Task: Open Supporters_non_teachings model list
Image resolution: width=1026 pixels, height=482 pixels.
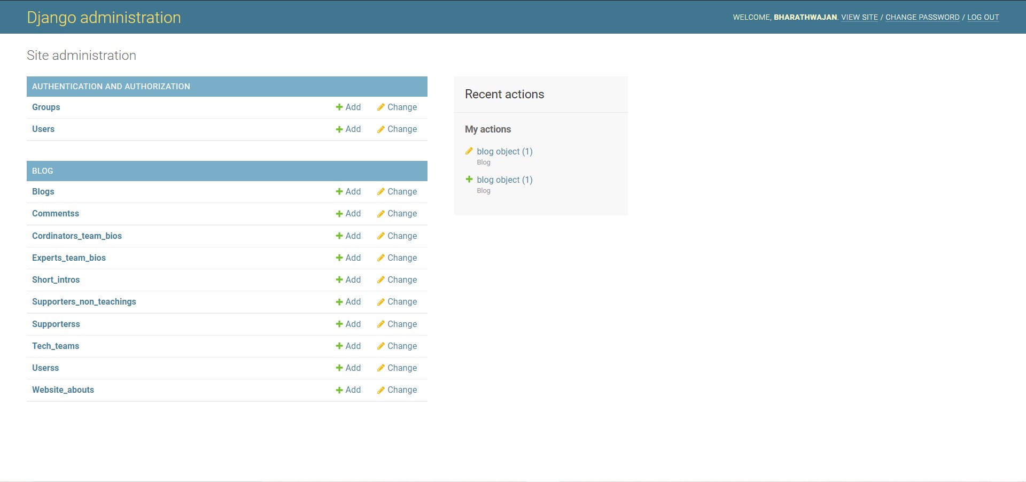Action: coord(84,301)
